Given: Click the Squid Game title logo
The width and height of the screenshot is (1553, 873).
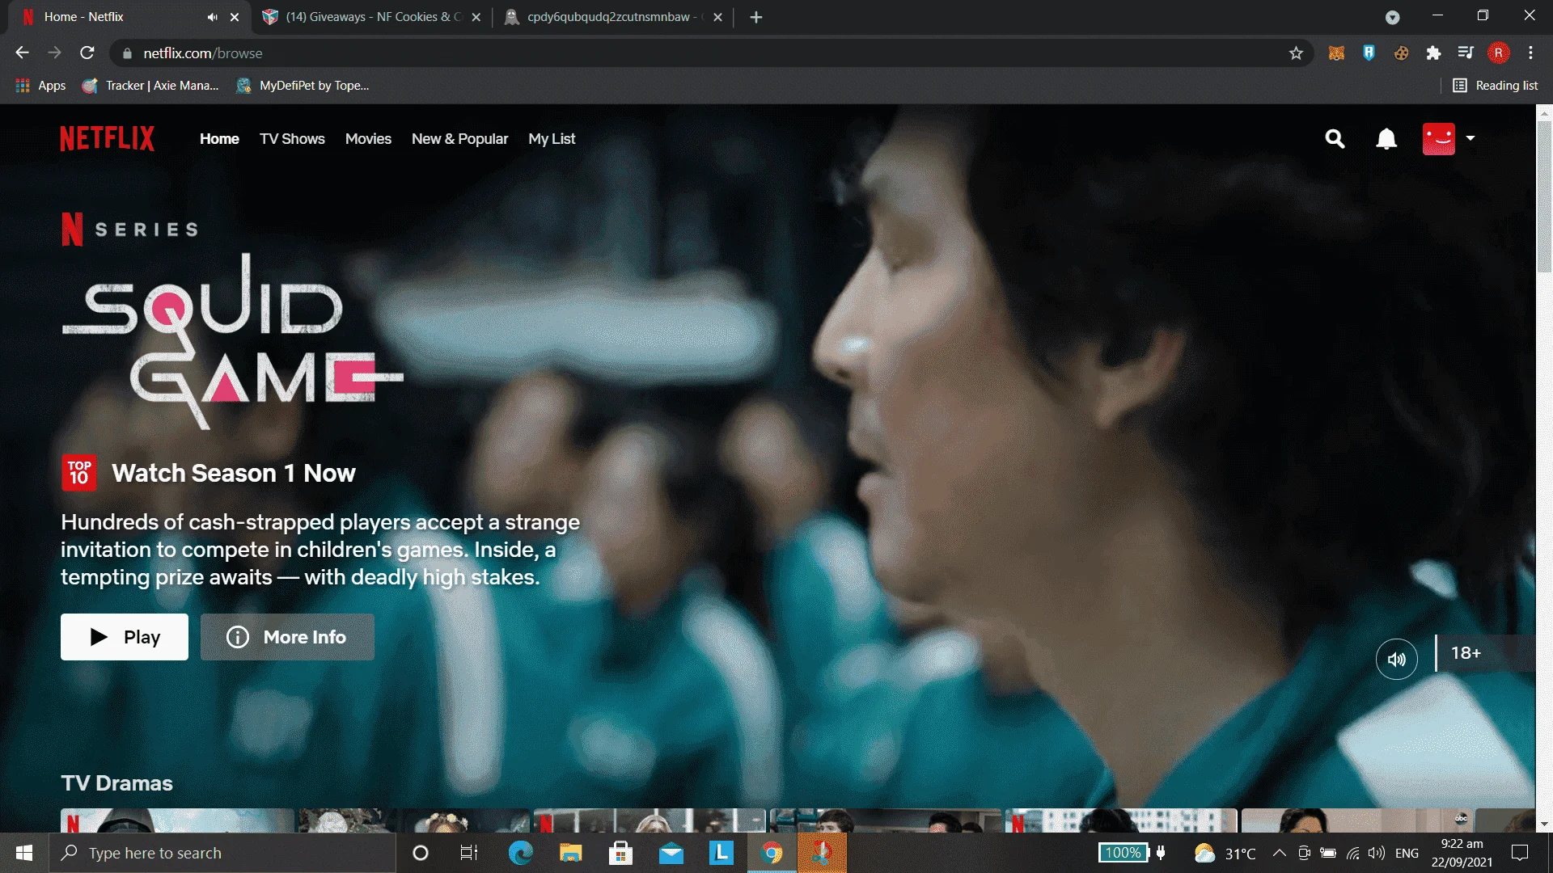Looking at the screenshot, I should click(x=232, y=341).
